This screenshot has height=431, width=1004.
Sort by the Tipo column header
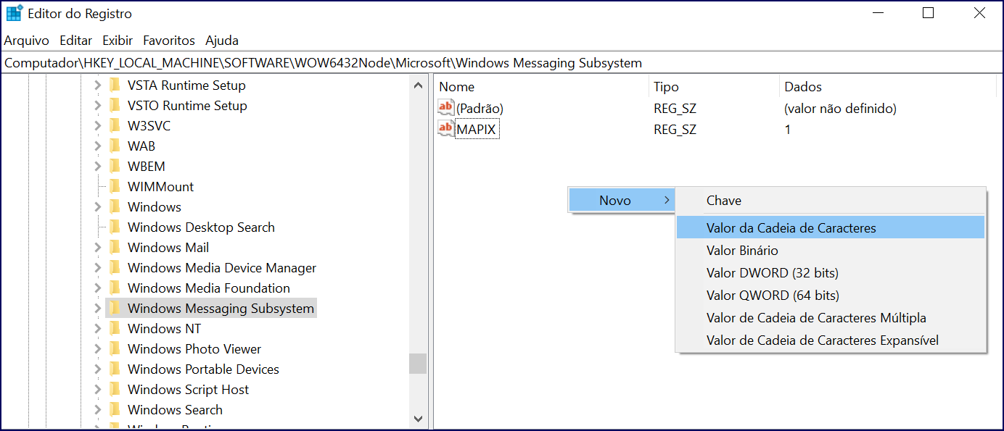tap(714, 87)
